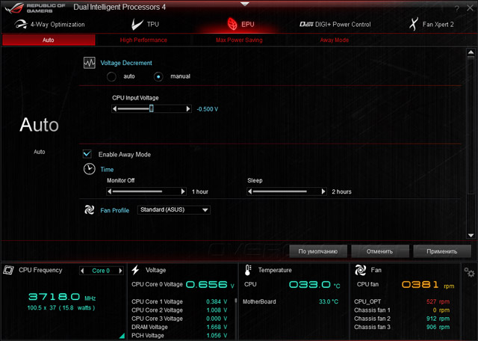Image resolution: width=478 pixels, height=341 pixels.
Task: Click the Voltage Decrement waveform icon
Action: [90, 63]
